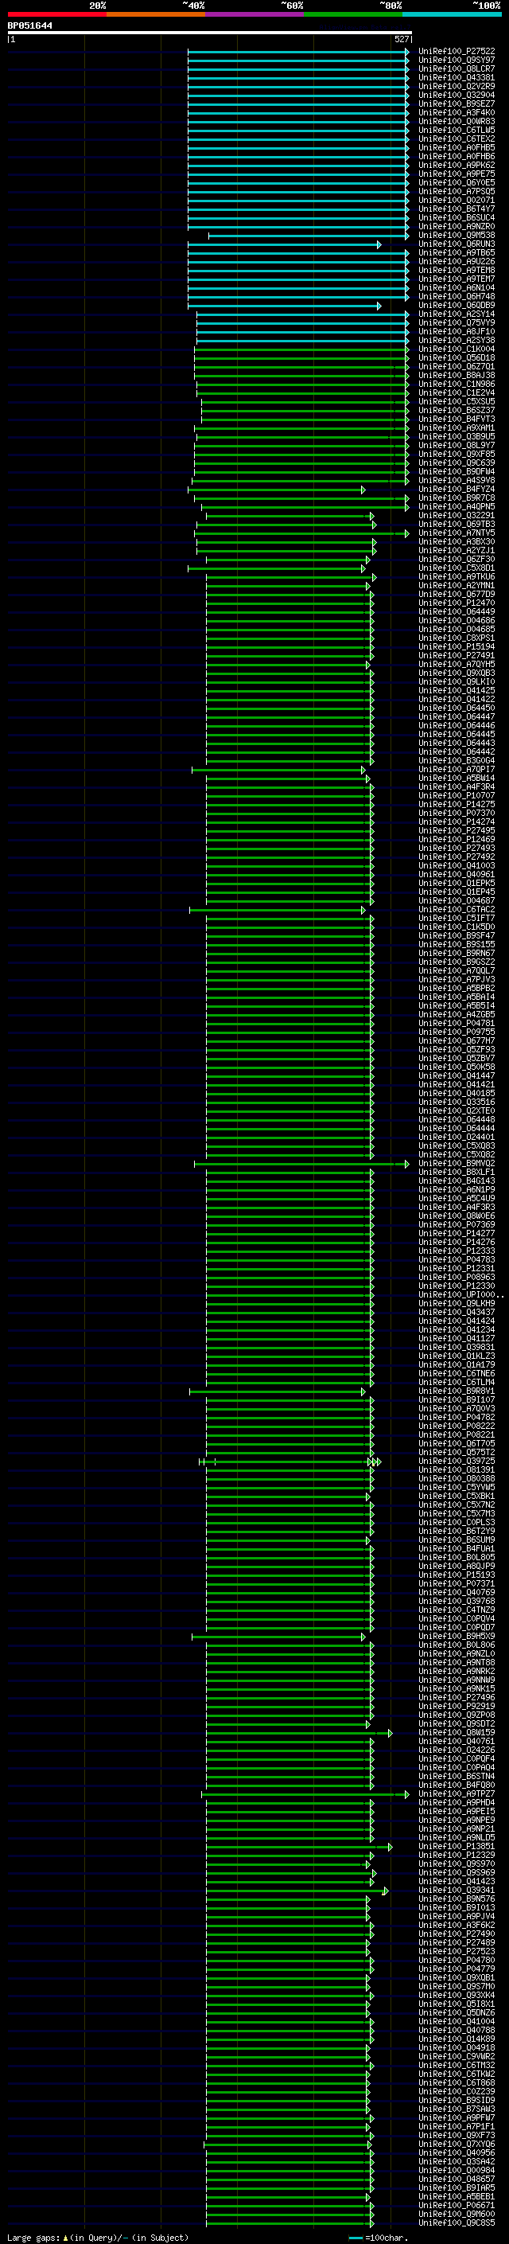Select hit label UniRef100_P15193

(456, 1576)
